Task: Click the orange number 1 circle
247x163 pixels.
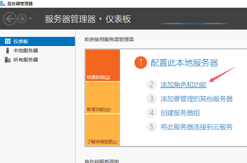Action: point(140,63)
